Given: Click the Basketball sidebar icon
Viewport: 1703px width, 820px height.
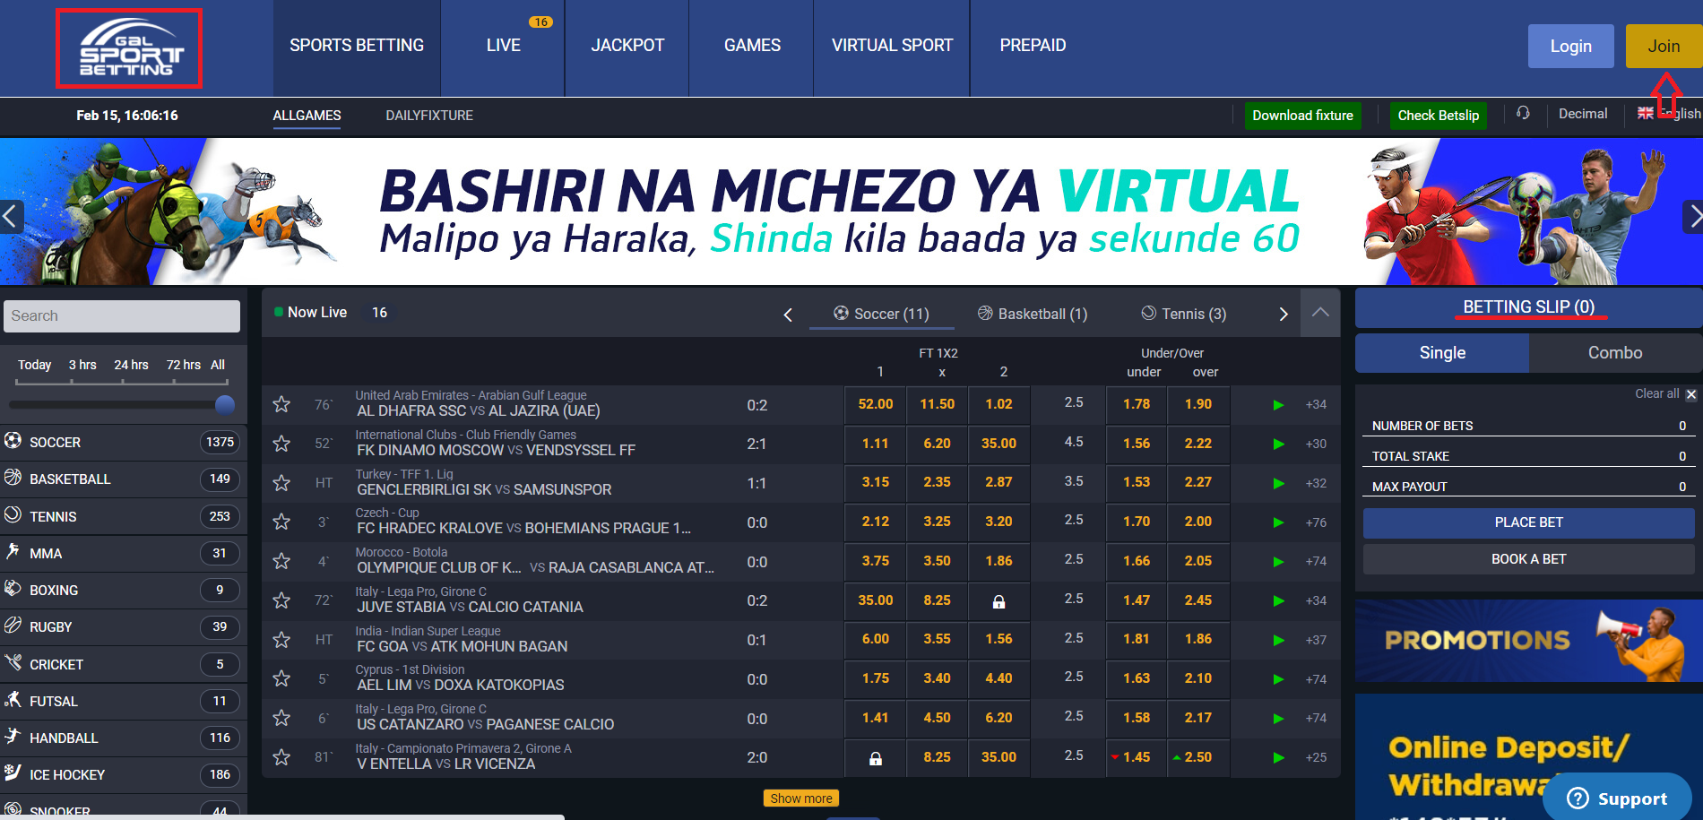Looking at the screenshot, I should point(13,477).
